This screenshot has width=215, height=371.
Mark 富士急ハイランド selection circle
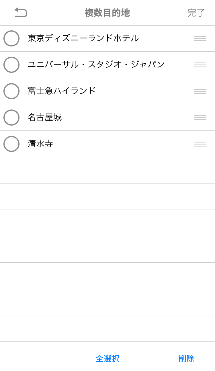pos(11,91)
